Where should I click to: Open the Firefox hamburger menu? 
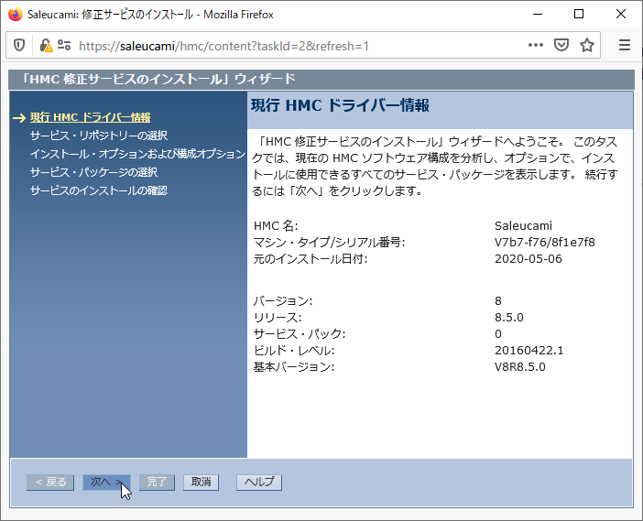pyautogui.click(x=625, y=45)
